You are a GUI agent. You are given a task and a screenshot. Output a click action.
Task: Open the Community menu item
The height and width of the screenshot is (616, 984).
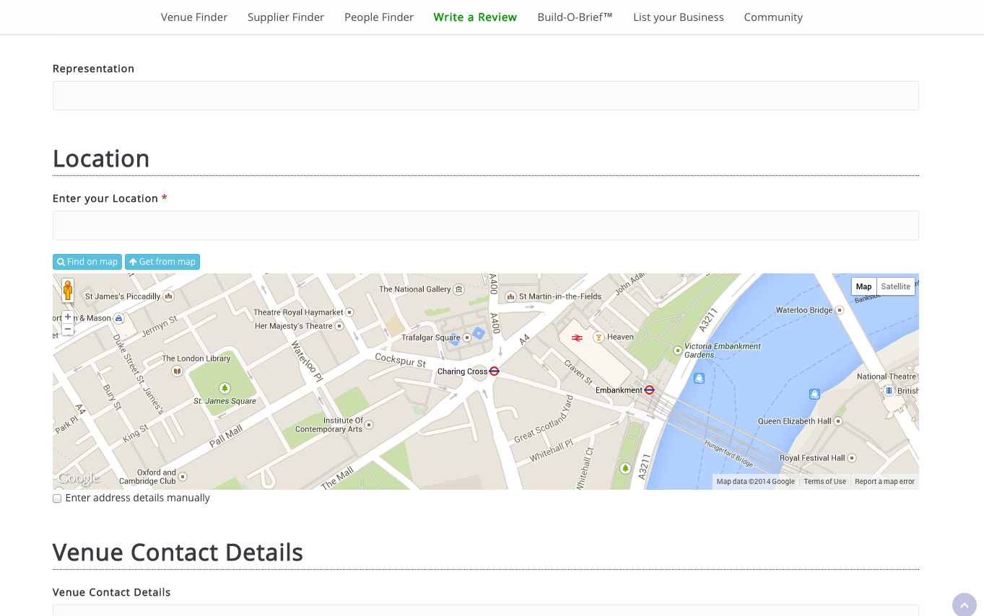pyautogui.click(x=773, y=17)
